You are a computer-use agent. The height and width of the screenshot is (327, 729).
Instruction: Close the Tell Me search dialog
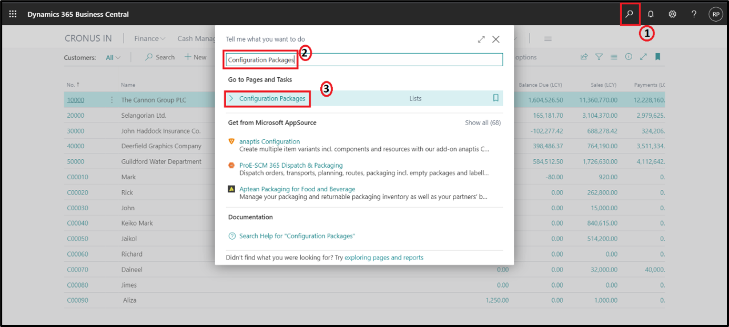(496, 39)
